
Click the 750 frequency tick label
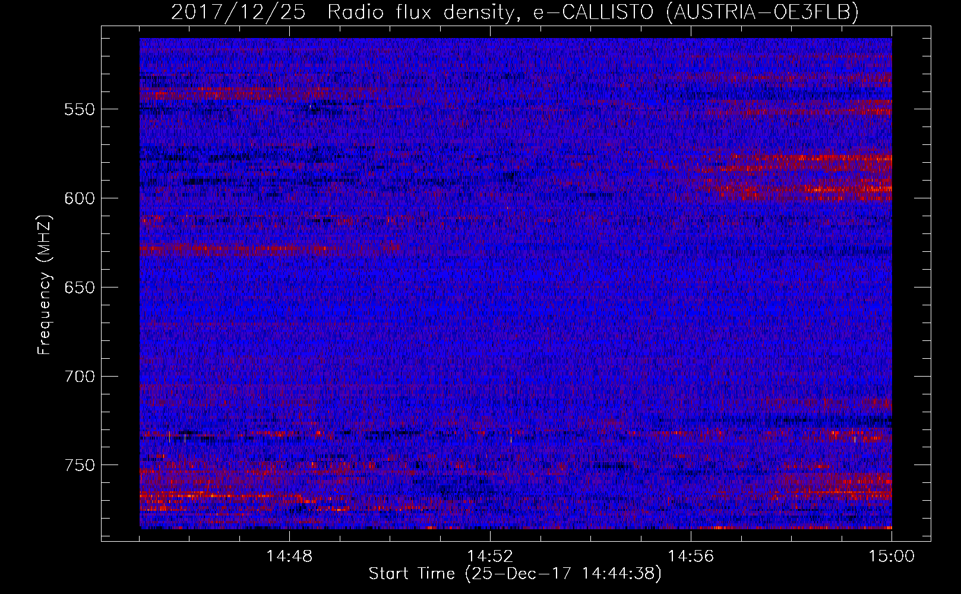79,465
